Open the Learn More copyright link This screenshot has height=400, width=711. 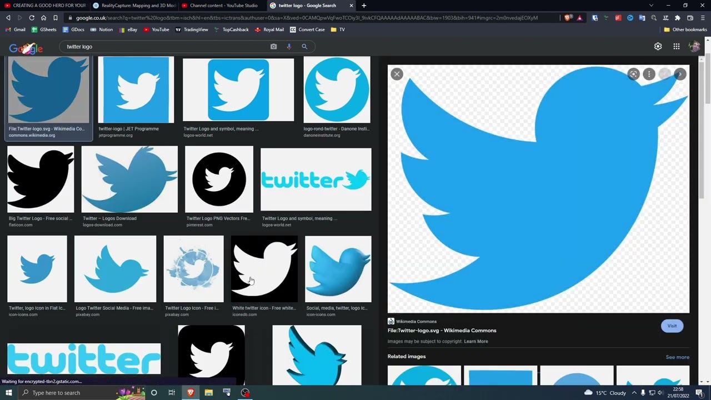[x=476, y=341]
